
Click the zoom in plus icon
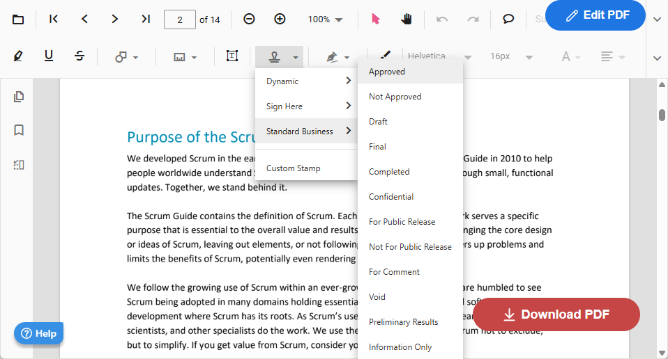click(x=280, y=19)
